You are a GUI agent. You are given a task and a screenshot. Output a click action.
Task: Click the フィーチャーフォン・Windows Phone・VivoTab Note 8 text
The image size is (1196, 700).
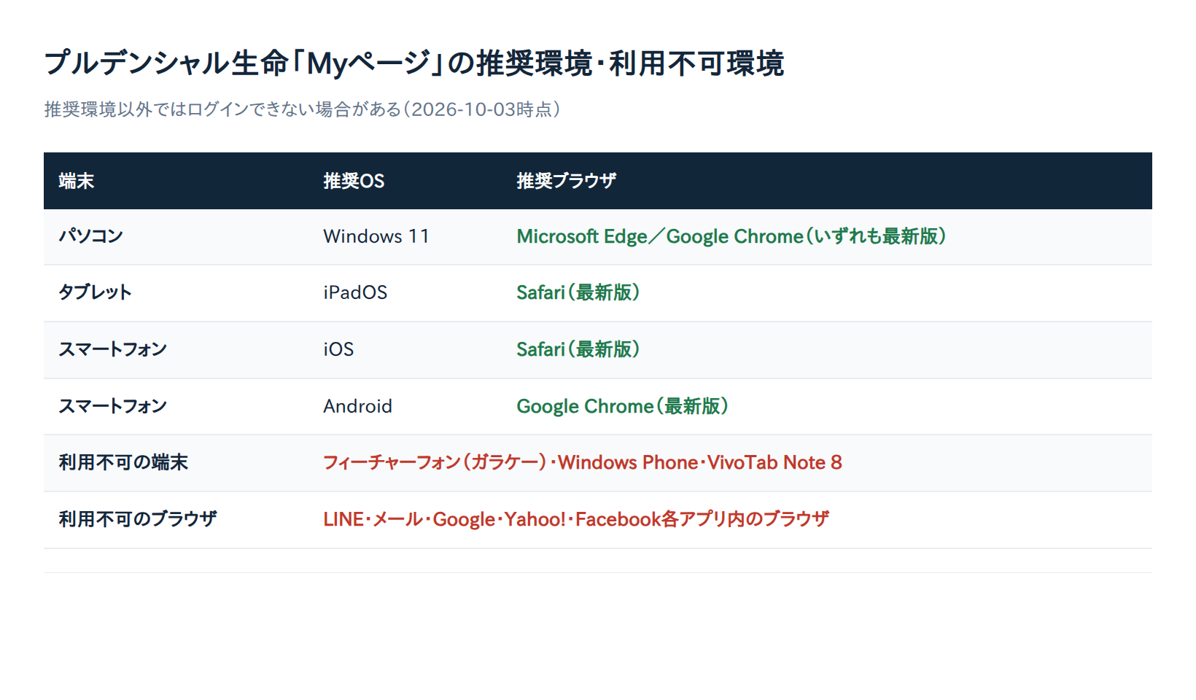[583, 462]
